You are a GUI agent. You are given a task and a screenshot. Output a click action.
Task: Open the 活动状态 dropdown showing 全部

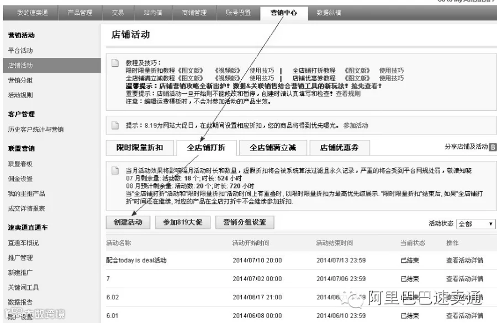475,224
